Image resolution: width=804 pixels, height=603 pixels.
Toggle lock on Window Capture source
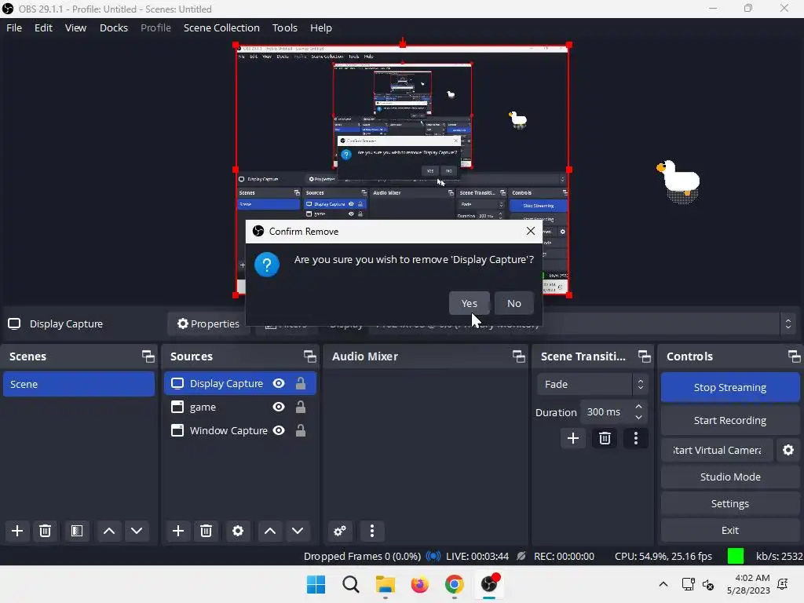tap(301, 431)
